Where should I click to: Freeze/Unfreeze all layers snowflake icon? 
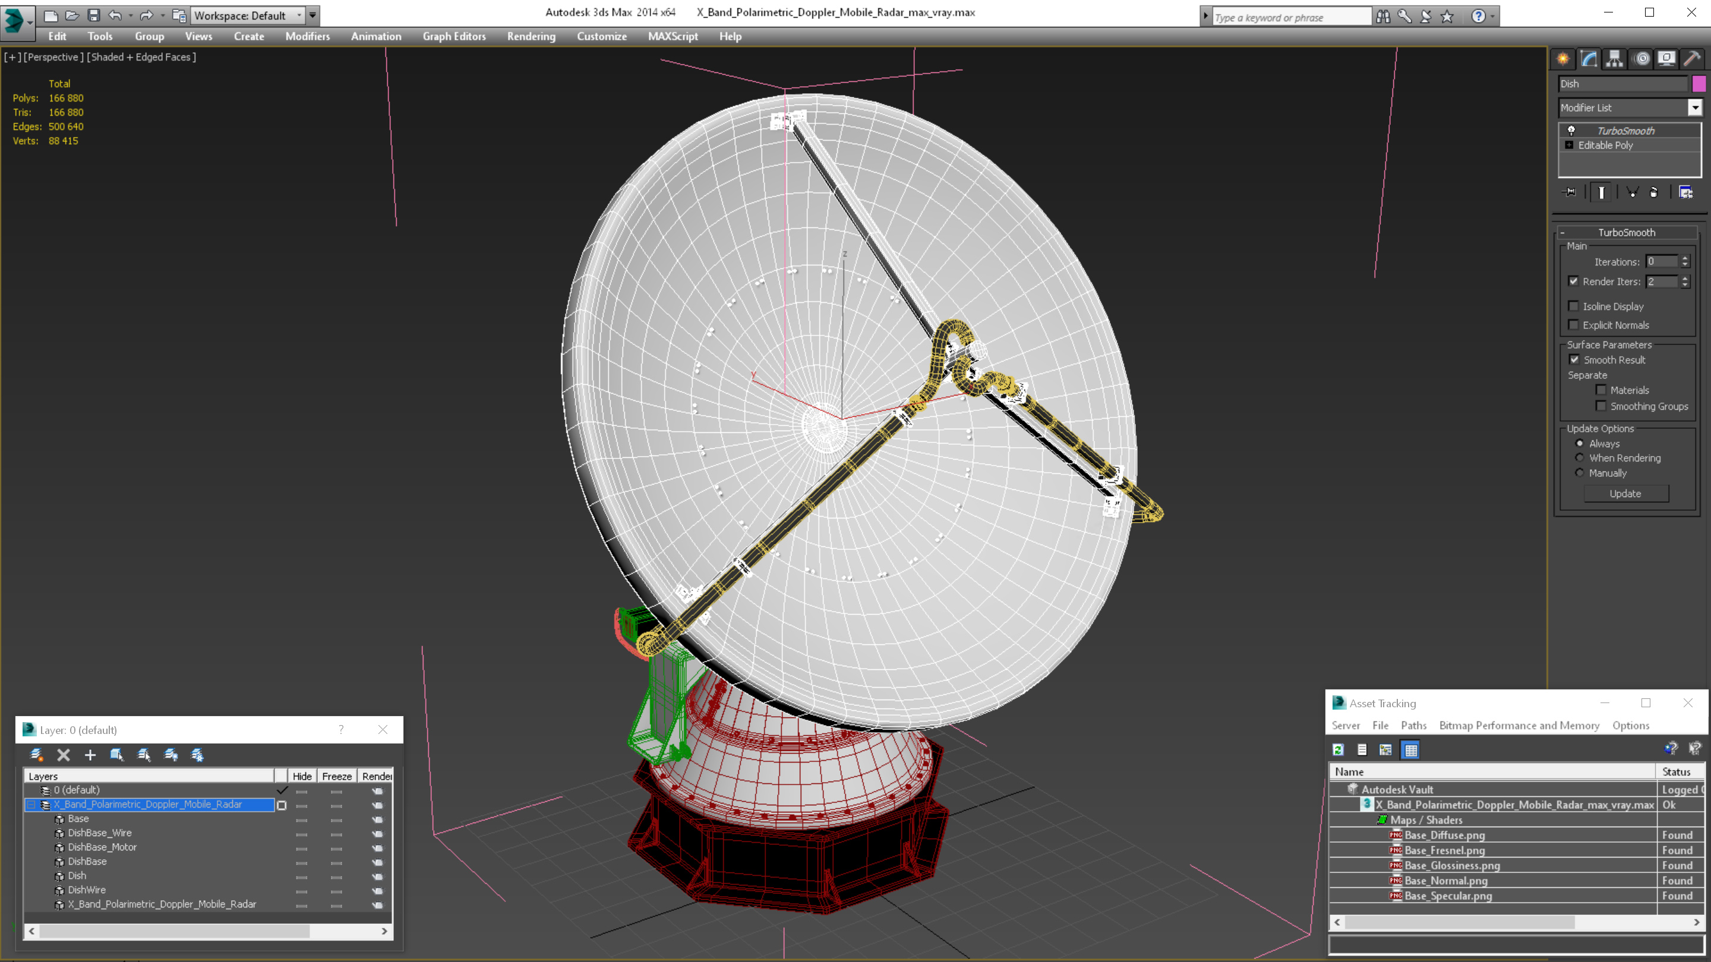[x=197, y=755]
